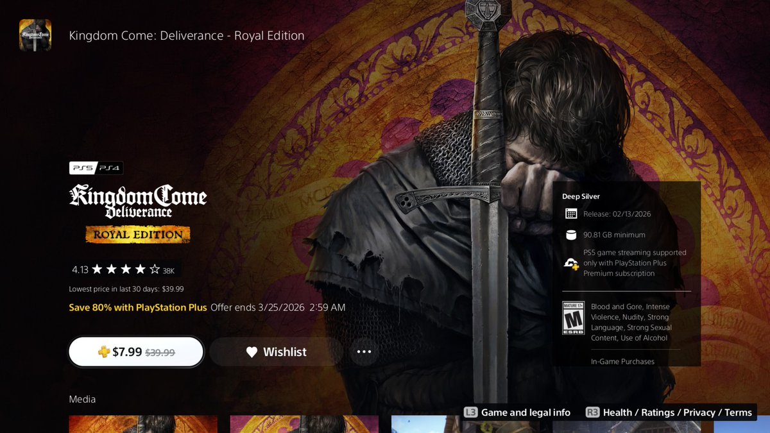Click the R3 button glyph
The height and width of the screenshot is (433, 770).
592,412
